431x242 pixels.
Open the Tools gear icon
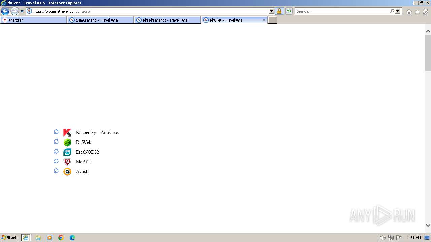point(426,12)
